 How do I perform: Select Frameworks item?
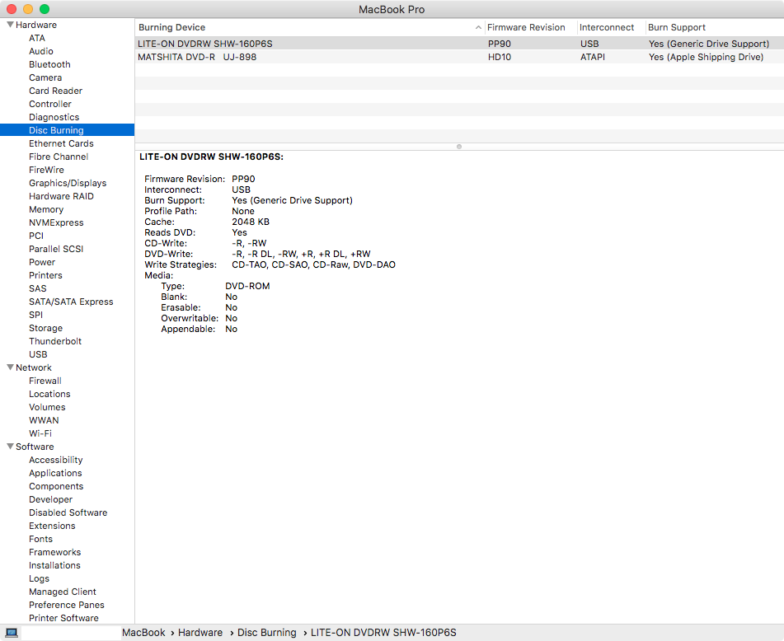(54, 552)
